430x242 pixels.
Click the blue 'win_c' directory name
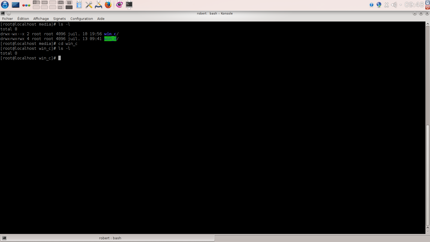click(110, 34)
